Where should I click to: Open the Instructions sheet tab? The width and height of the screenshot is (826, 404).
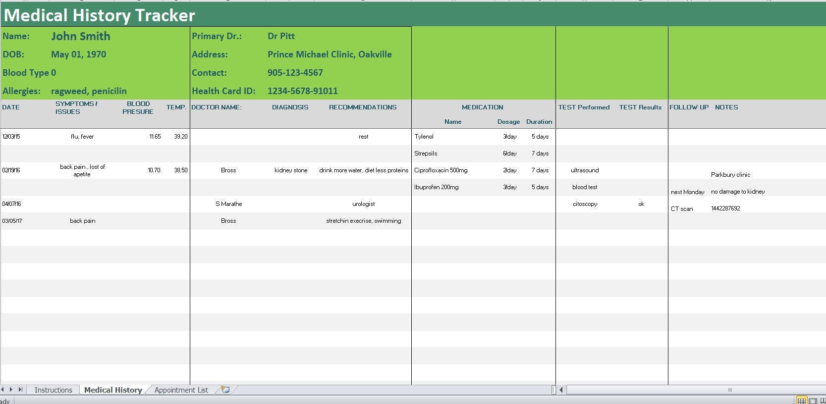53,390
